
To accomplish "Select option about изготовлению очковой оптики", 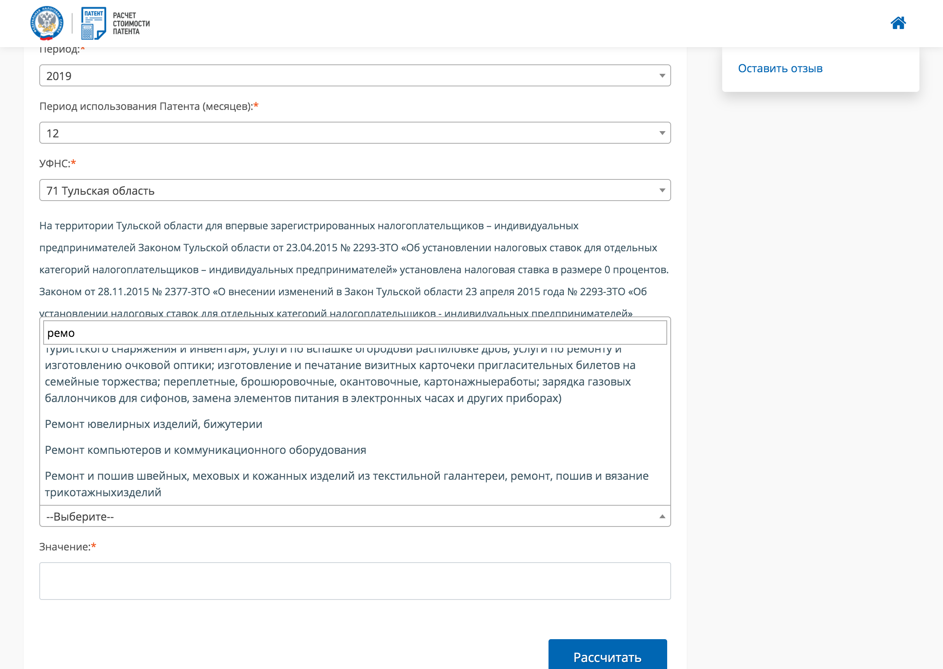I will [x=340, y=373].
